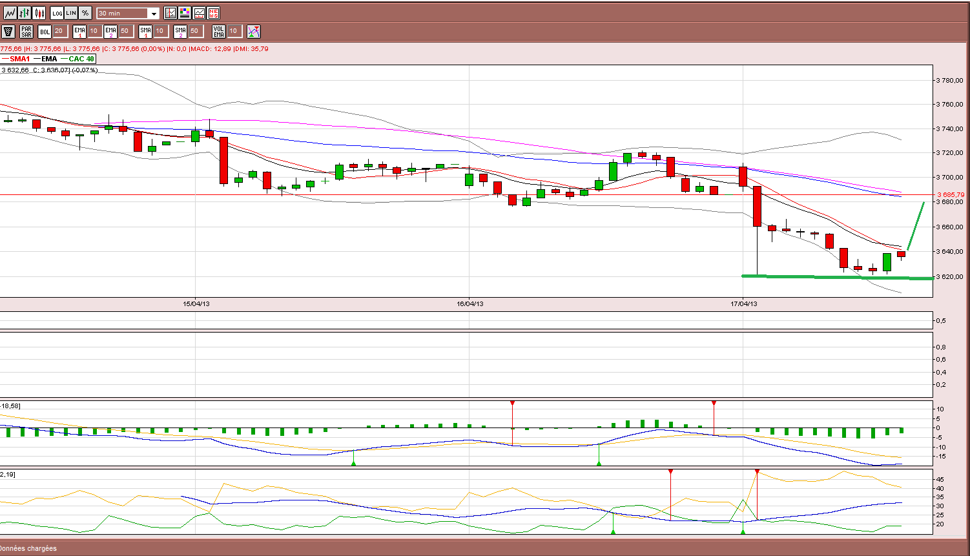Viewport: 970px width, 556px height.
Task: Select the OHLC bar chart style
Action: (25, 13)
